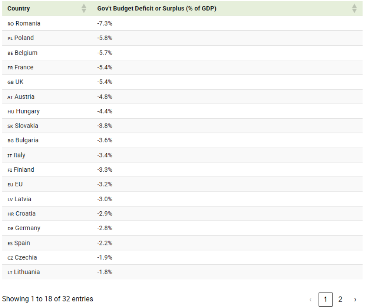Click the EU code icon
The height and width of the screenshot is (307, 367).
[10, 185]
